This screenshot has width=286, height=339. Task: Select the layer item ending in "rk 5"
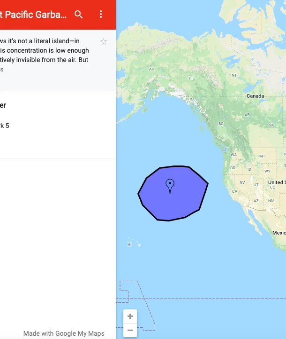point(5,126)
